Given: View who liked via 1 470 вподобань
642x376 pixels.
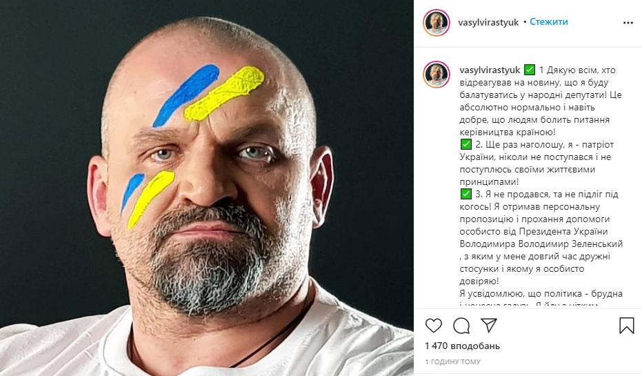Looking at the screenshot, I should [x=462, y=346].
